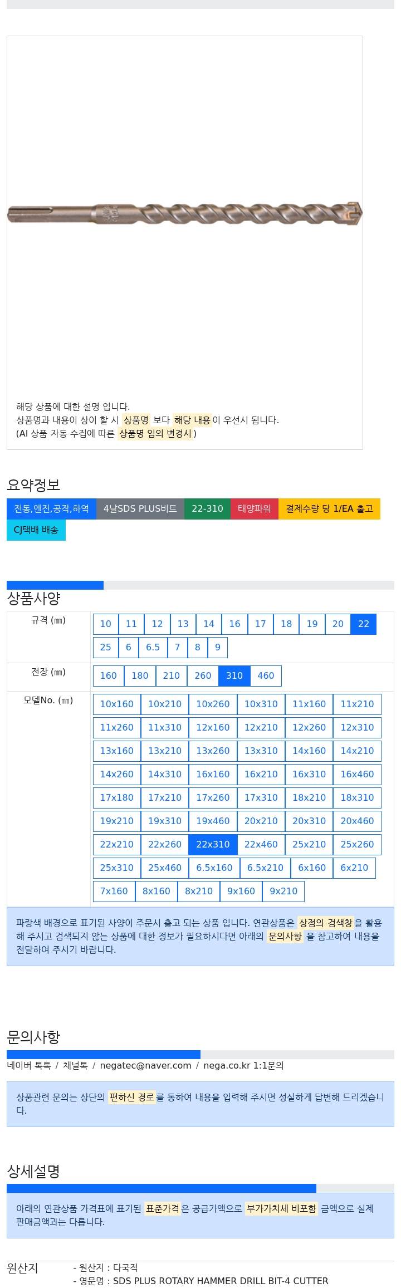Click the drill bit product image

pos(184,214)
